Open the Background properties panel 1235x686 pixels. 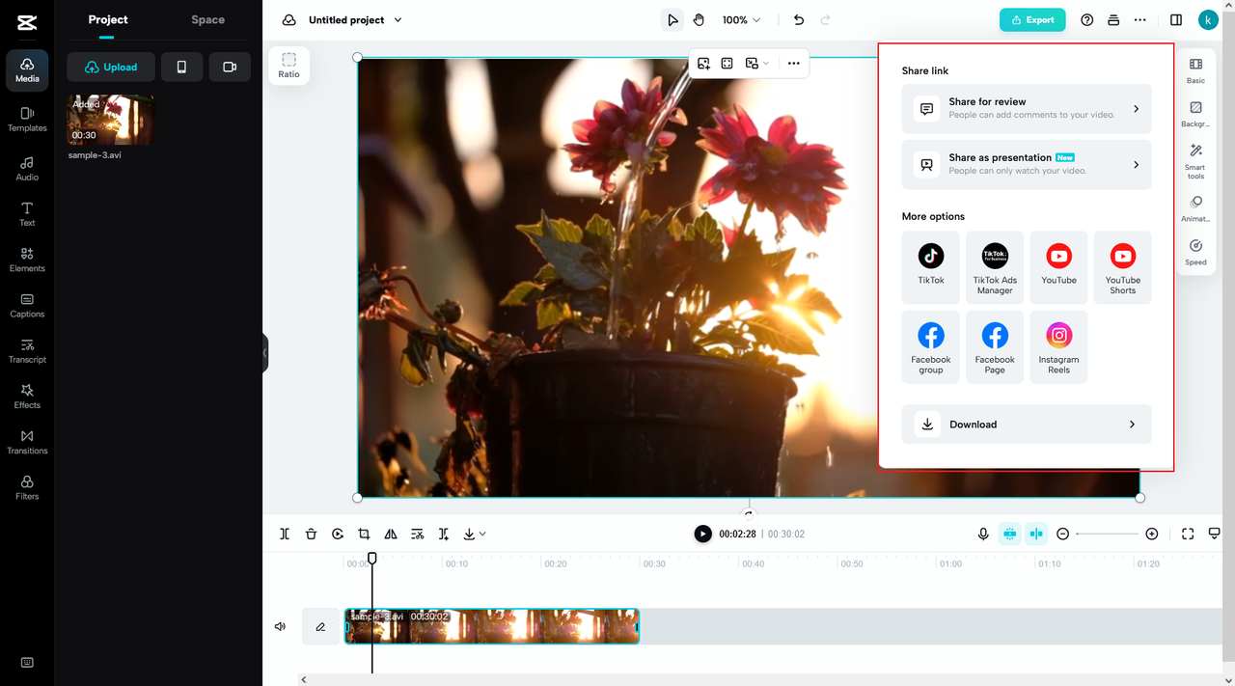(x=1195, y=115)
